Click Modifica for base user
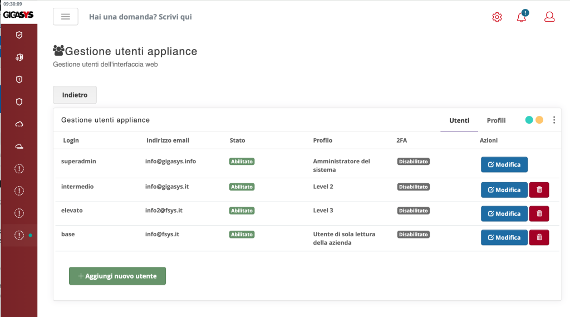570x317 pixels. [x=504, y=237]
